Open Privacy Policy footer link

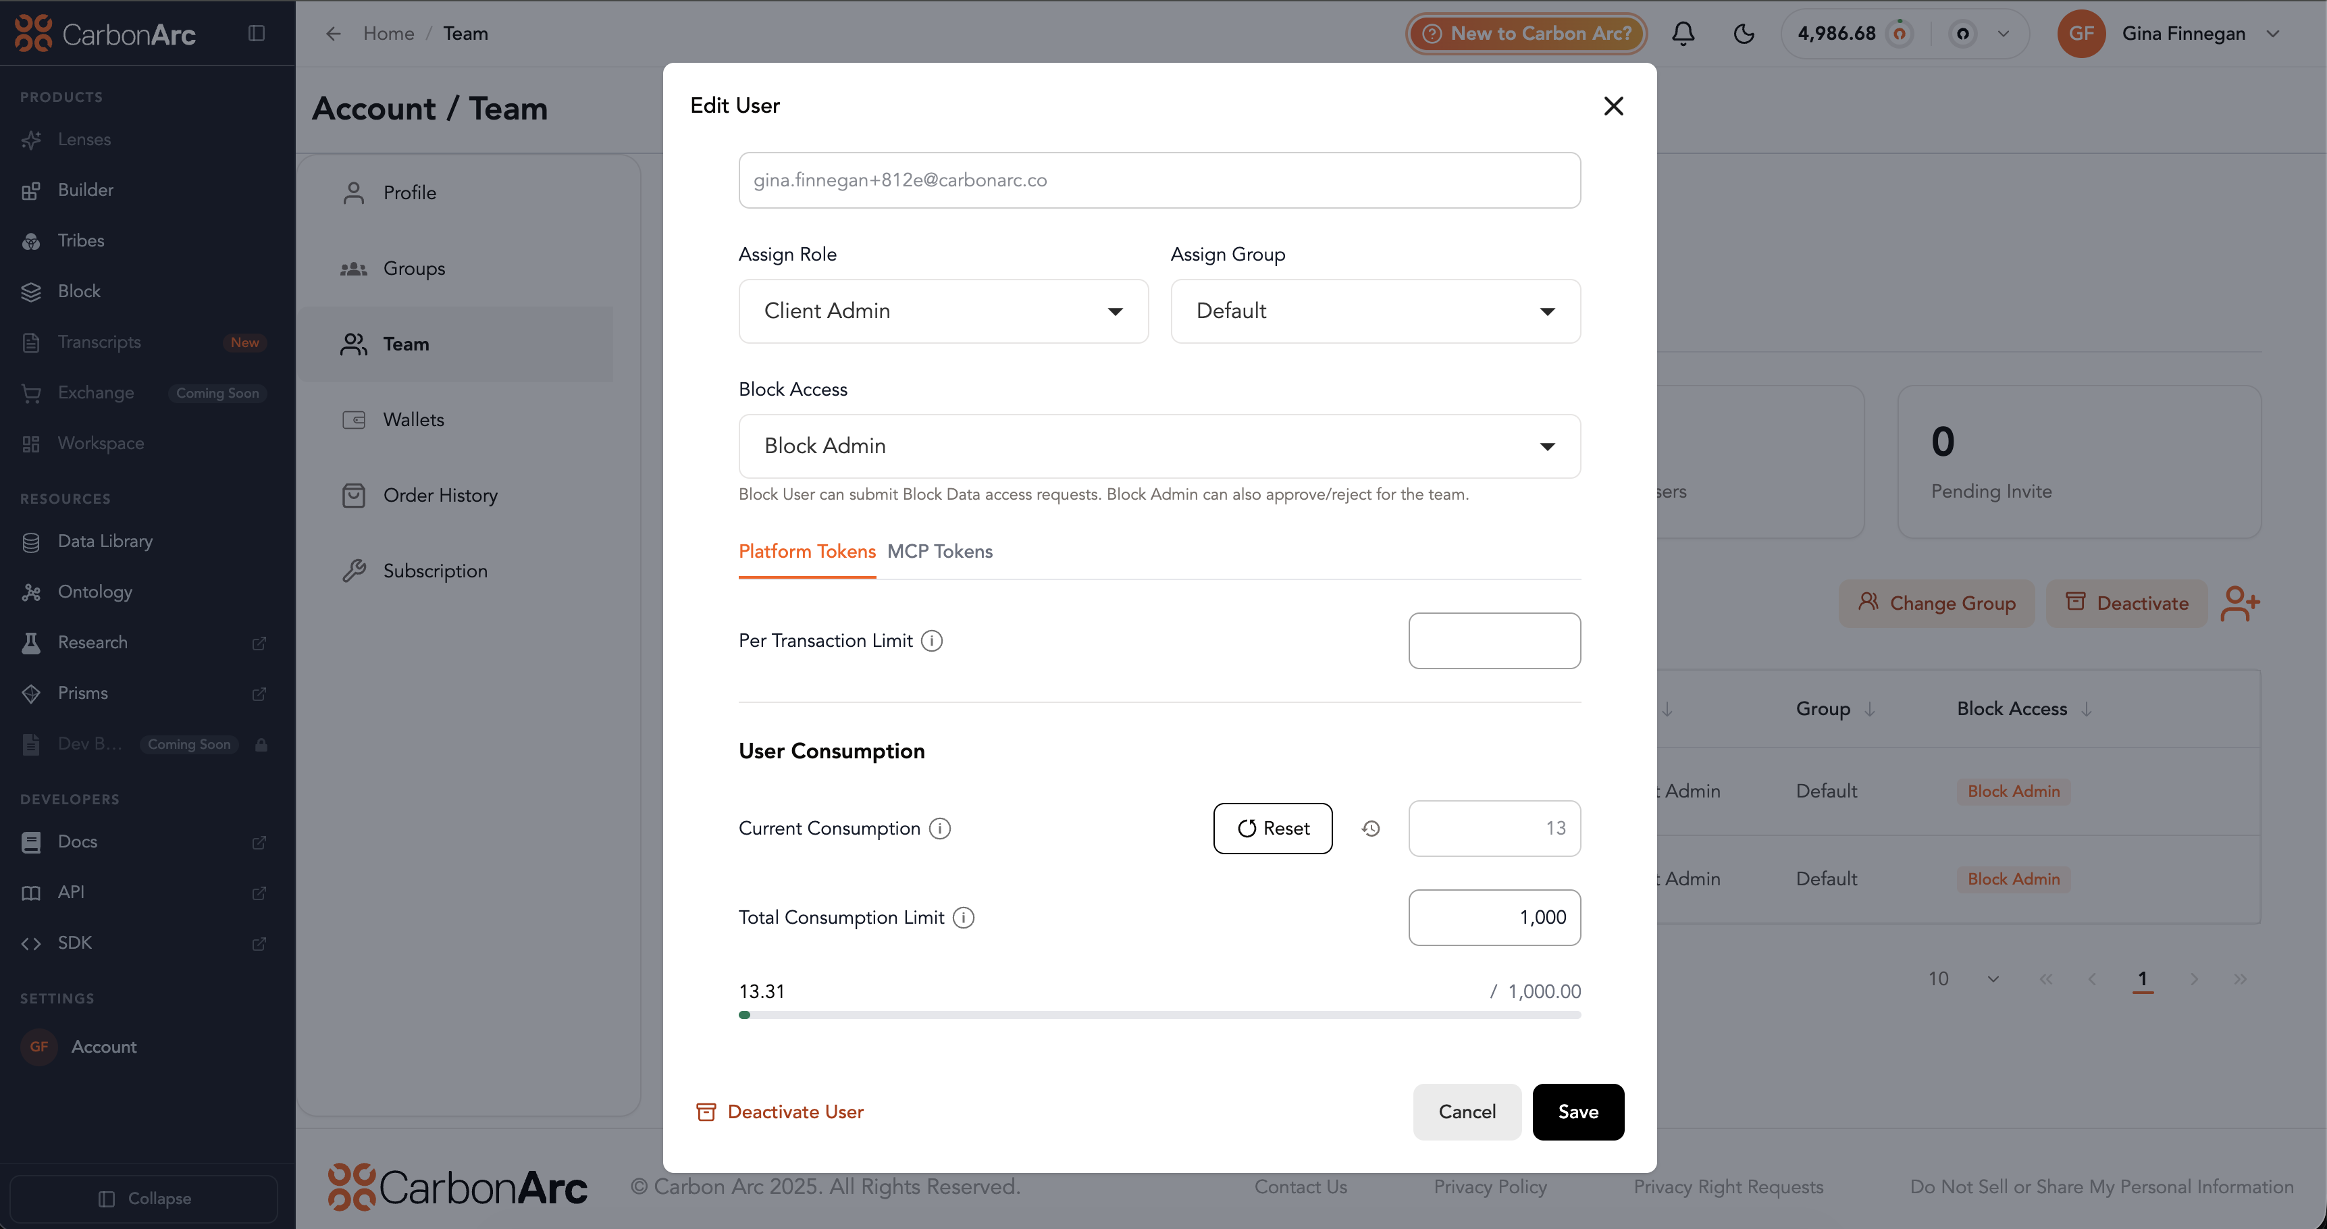(x=1490, y=1186)
